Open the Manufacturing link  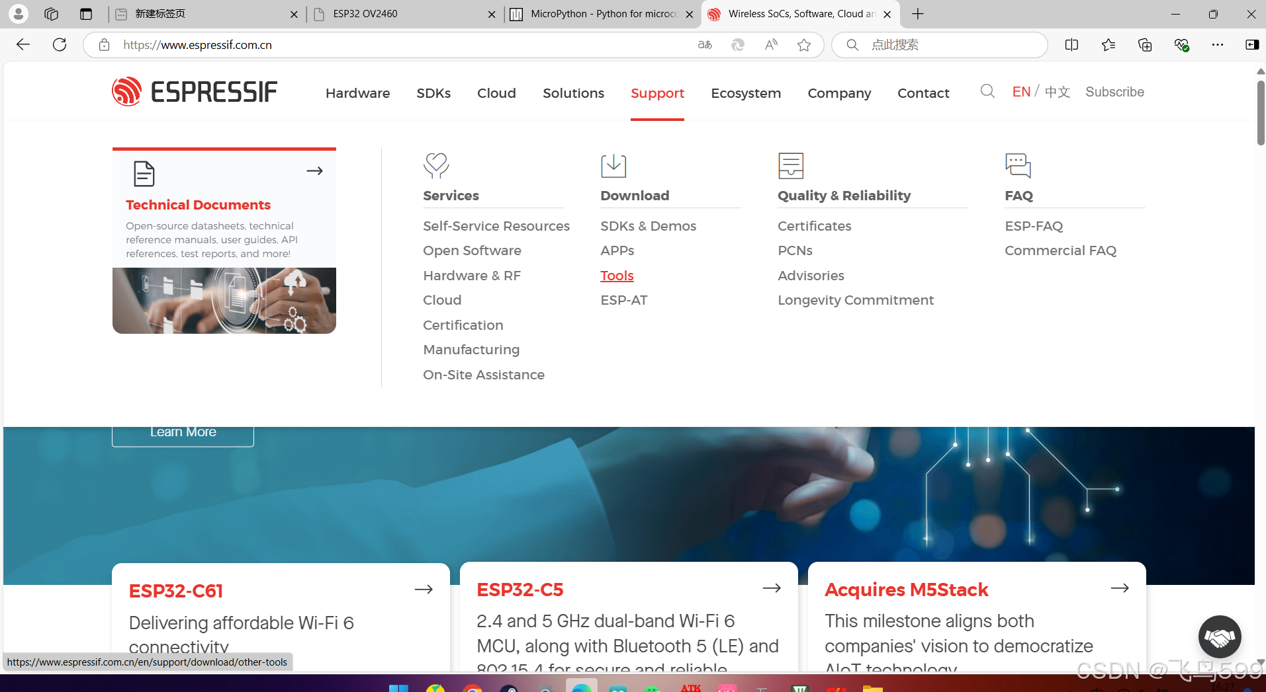click(x=471, y=350)
